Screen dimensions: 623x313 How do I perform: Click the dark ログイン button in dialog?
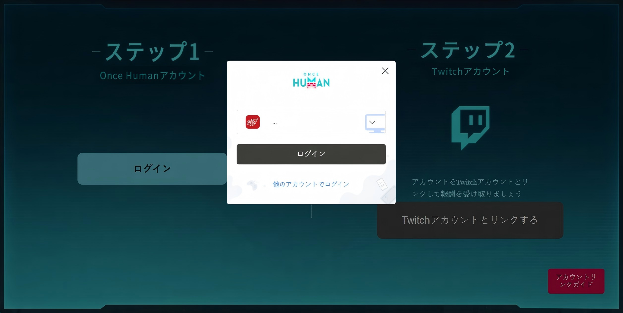tap(311, 154)
